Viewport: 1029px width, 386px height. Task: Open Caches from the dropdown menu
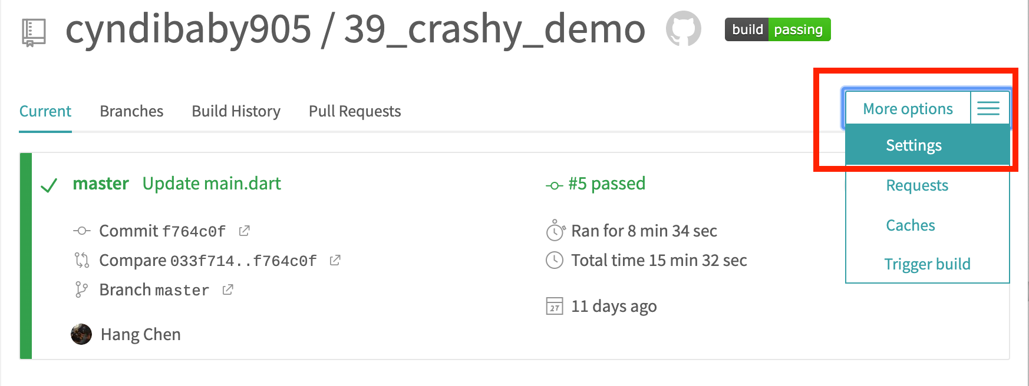pyautogui.click(x=911, y=225)
